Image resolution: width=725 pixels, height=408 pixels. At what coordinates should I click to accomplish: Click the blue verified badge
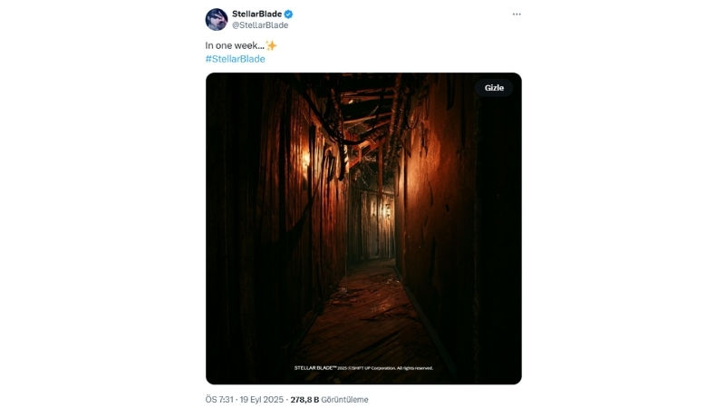(x=288, y=15)
